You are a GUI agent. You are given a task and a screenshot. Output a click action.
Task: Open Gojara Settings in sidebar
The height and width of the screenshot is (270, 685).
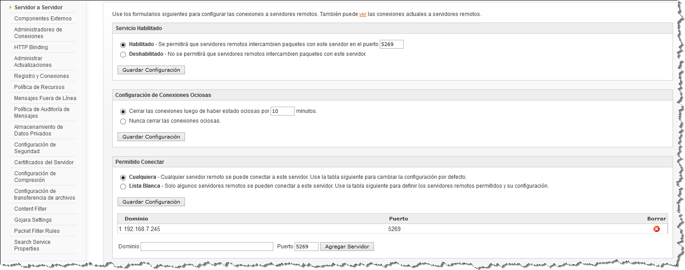[x=33, y=220]
